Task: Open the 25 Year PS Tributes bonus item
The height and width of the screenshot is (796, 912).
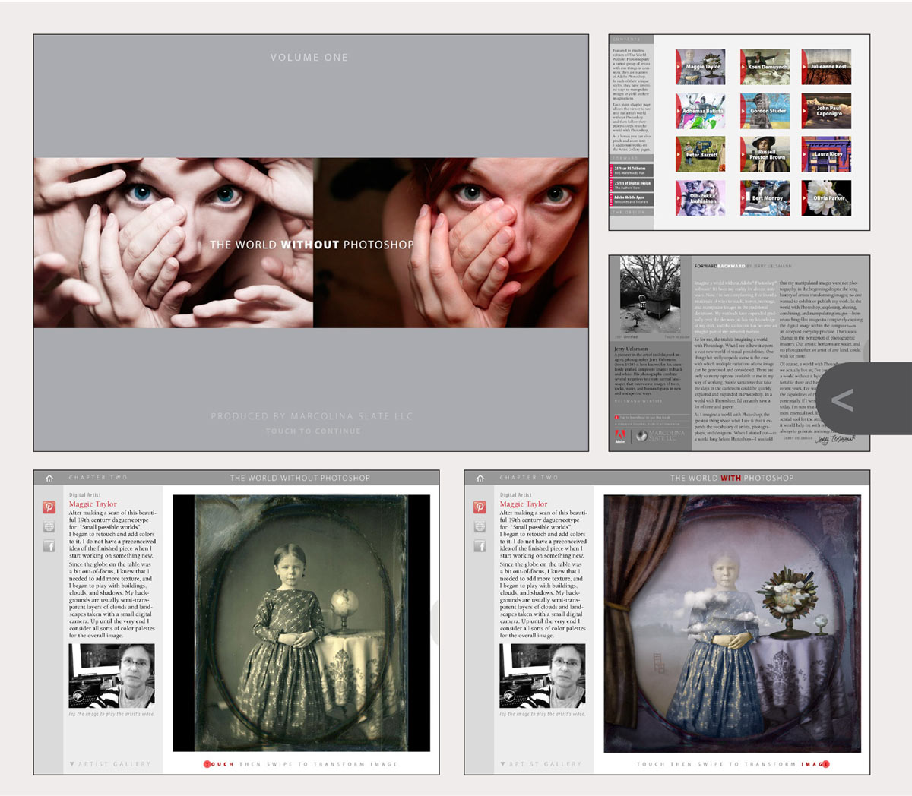Action: point(632,170)
